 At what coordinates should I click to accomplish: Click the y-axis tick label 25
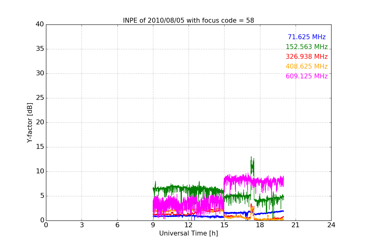[40, 98]
